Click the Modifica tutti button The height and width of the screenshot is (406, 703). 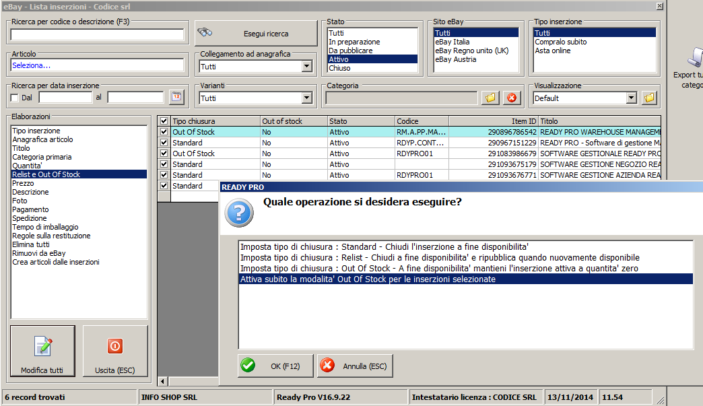[42, 351]
